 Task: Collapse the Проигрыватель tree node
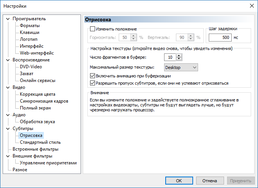[x=8, y=19]
